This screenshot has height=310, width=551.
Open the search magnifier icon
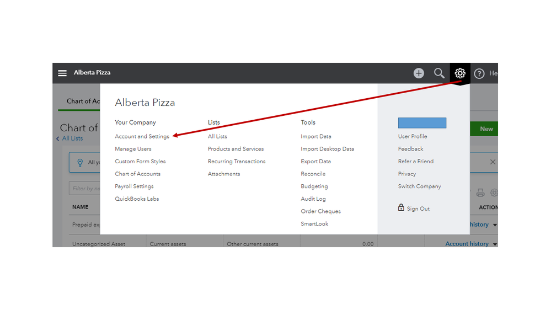tap(439, 73)
